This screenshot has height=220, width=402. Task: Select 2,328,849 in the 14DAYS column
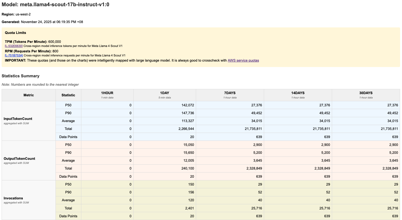coord(322,168)
